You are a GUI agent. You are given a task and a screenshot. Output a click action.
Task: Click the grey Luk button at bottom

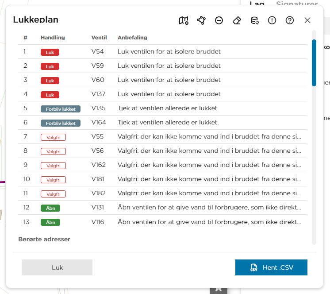57,267
